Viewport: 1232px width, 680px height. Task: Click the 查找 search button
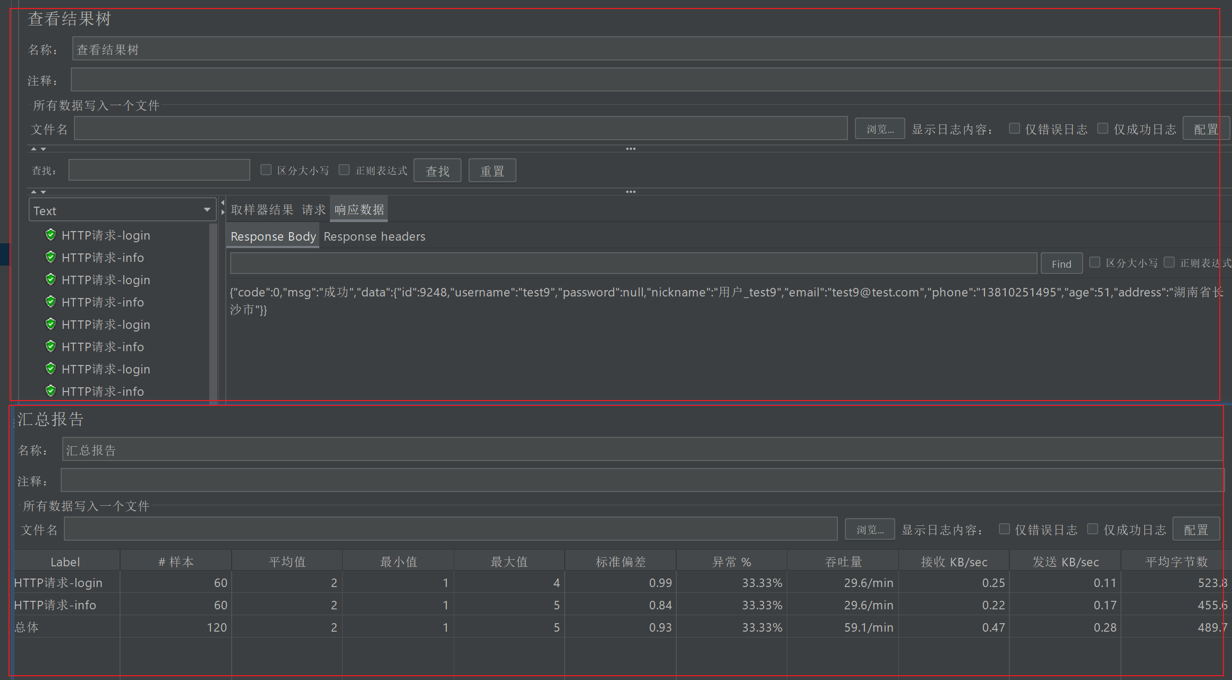coord(437,171)
